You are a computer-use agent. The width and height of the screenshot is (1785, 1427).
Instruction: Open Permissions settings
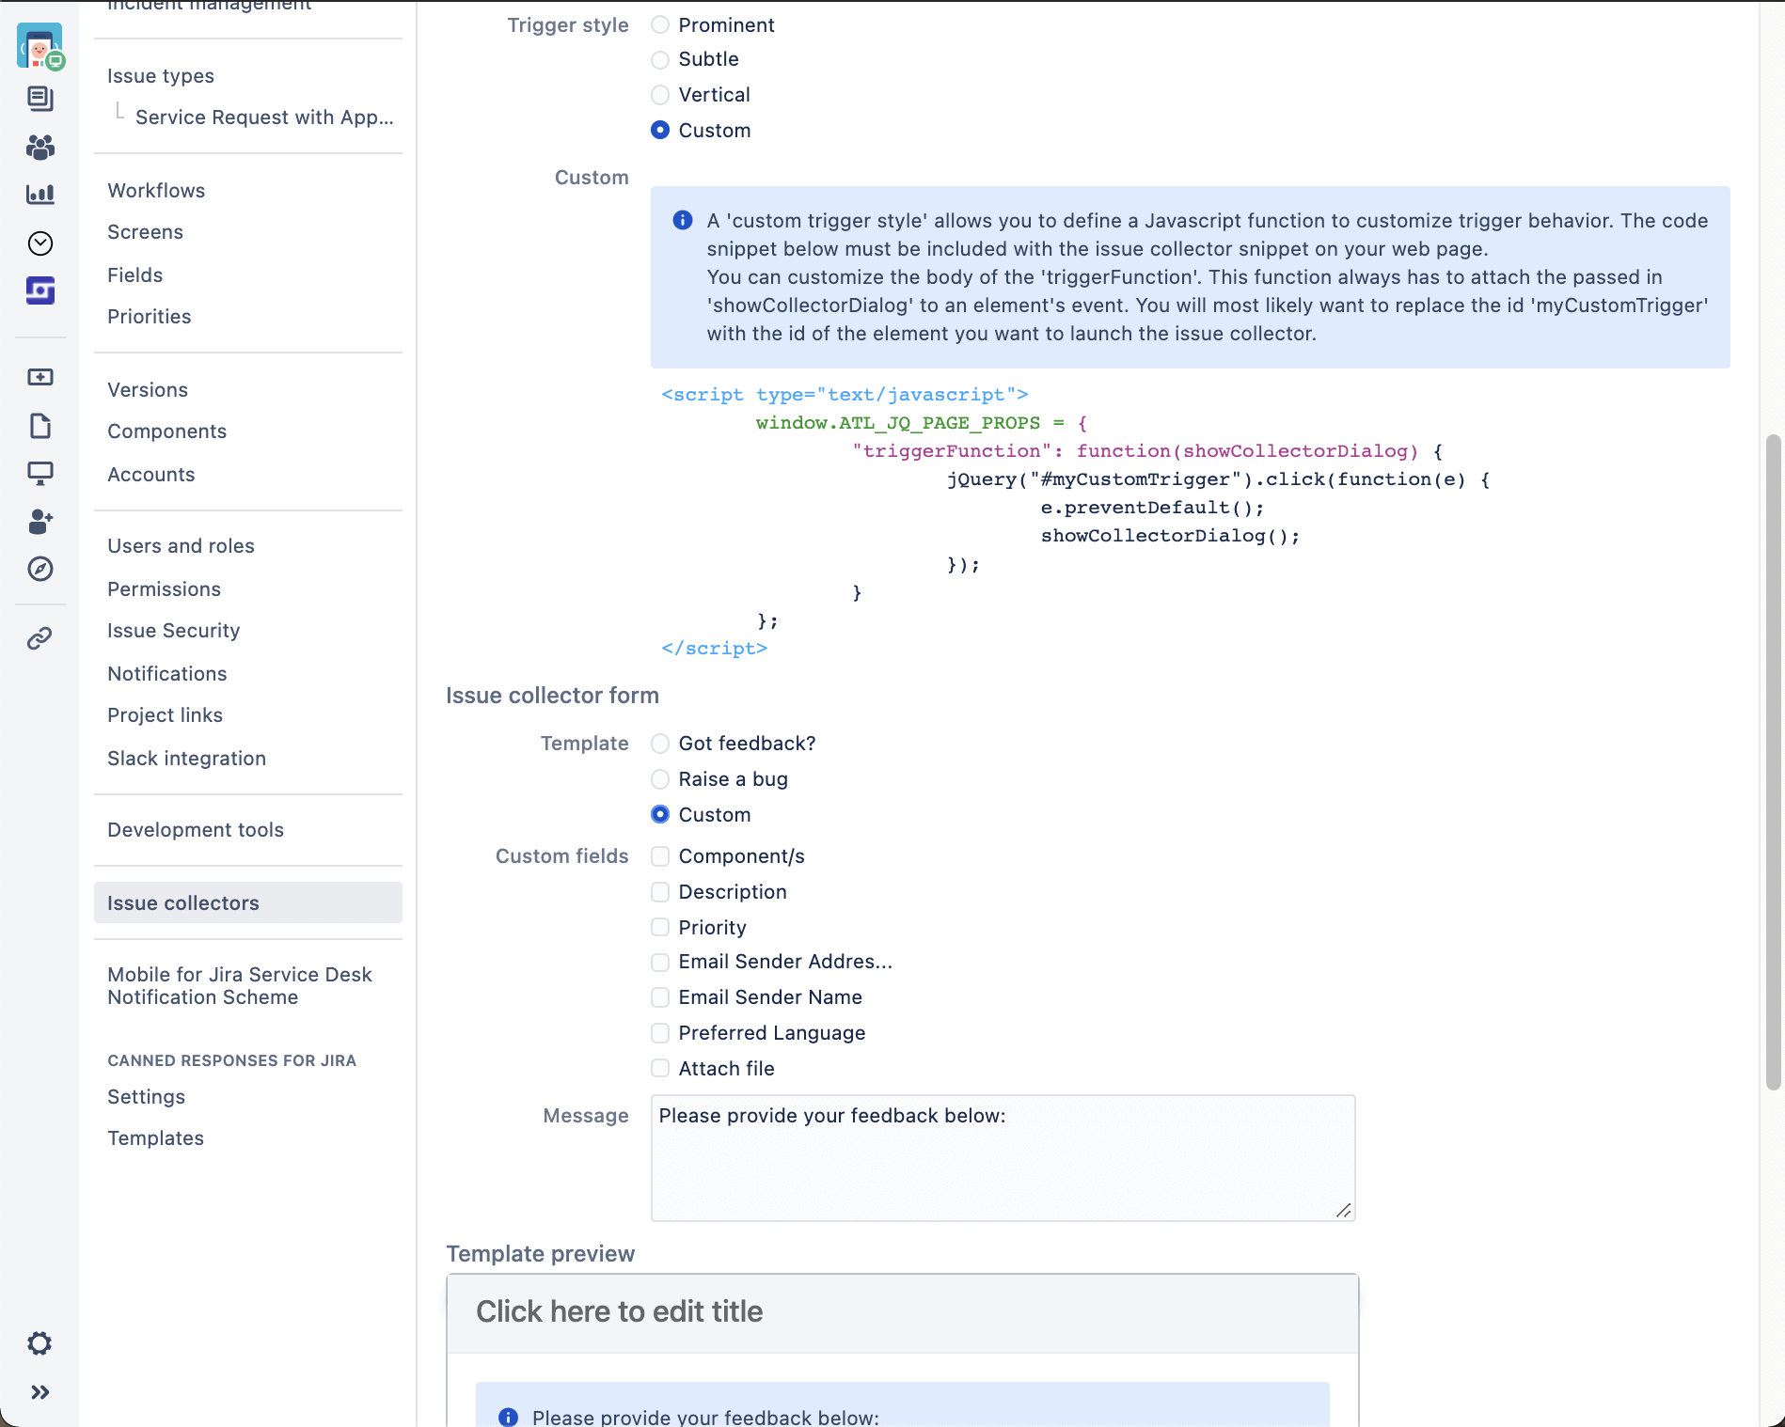coord(165,589)
